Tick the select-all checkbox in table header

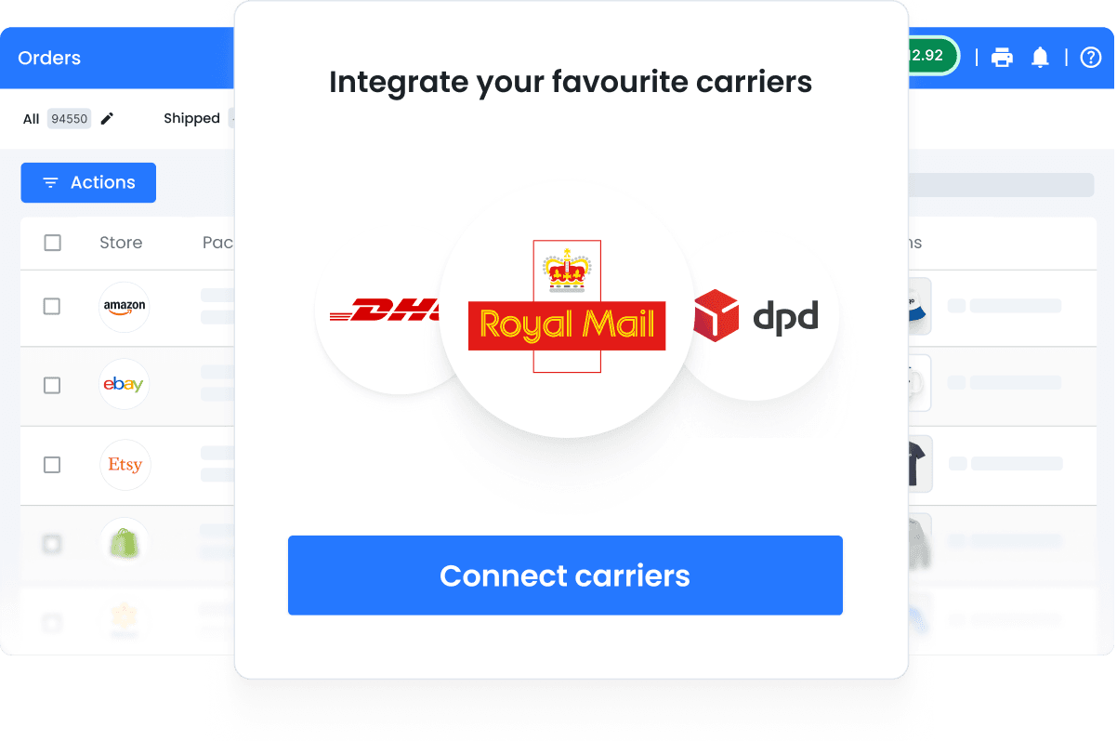click(53, 243)
